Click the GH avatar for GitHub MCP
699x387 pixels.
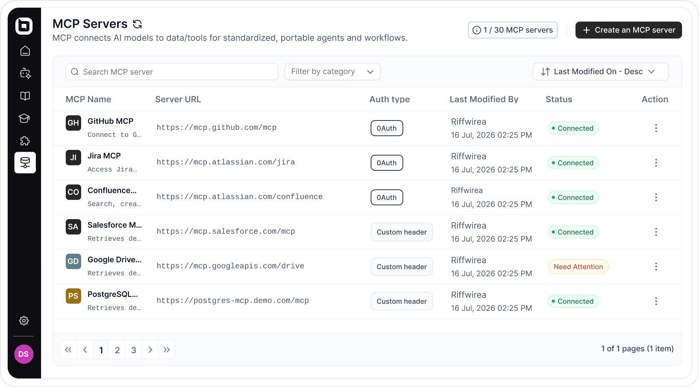pyautogui.click(x=73, y=123)
